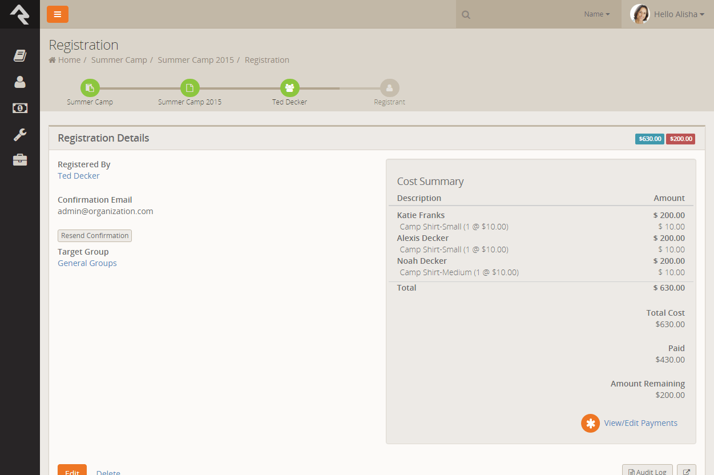
Task: Go to Home in breadcrumb
Action: tap(69, 60)
